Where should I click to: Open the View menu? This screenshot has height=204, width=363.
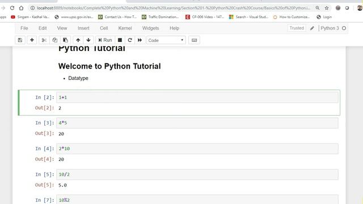coord(62,28)
